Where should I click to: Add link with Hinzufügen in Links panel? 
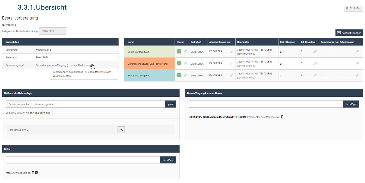(168, 160)
